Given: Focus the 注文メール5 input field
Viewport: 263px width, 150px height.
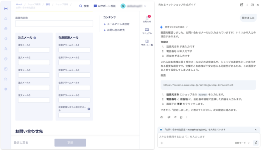Looking at the screenshot, I should [34, 100].
